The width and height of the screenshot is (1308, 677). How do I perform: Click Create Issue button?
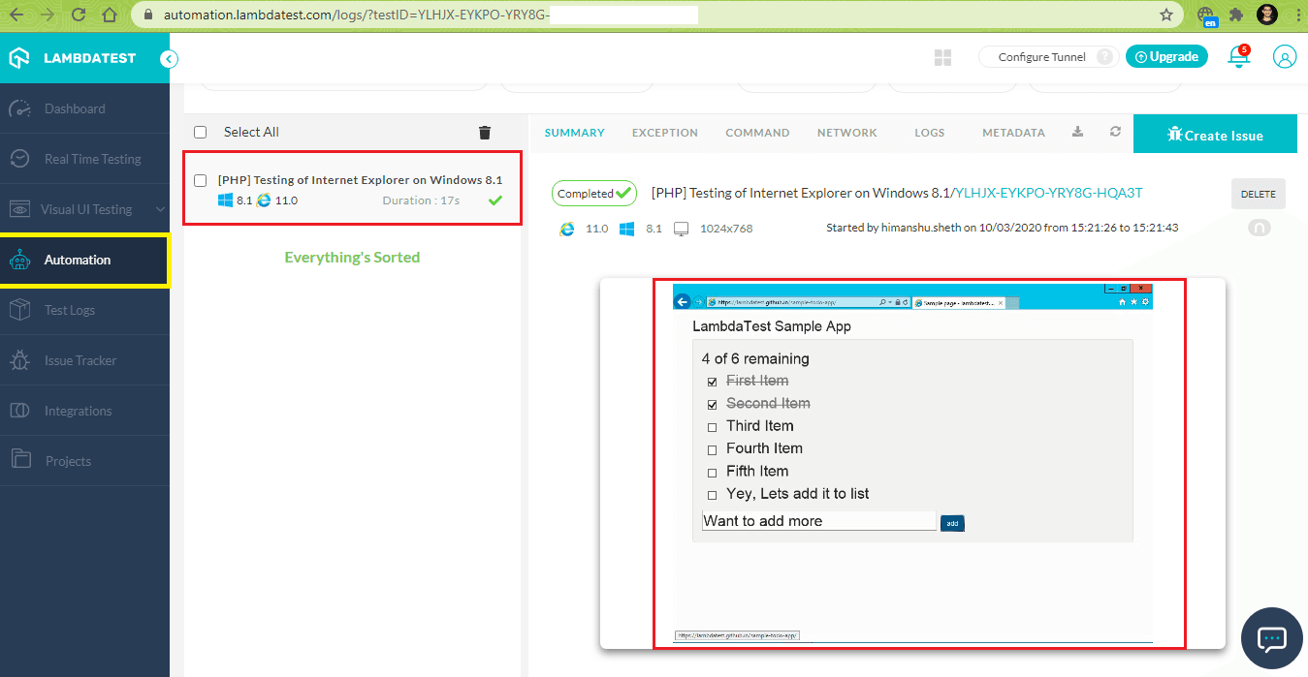[1215, 135]
